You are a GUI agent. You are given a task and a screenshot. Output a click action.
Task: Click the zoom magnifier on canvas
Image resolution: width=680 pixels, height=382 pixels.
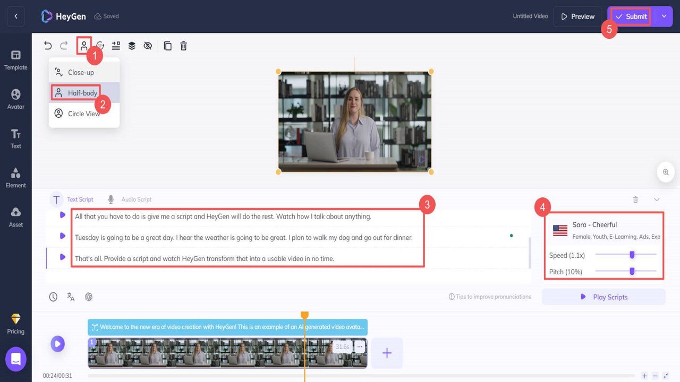tap(665, 172)
